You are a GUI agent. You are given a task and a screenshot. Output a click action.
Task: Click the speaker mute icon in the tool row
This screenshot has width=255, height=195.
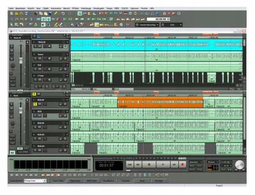pyautogui.click(x=72, y=25)
